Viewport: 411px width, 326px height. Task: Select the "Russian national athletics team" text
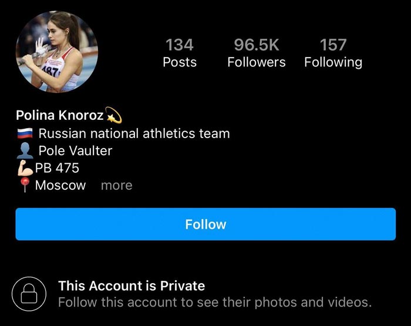[134, 133]
